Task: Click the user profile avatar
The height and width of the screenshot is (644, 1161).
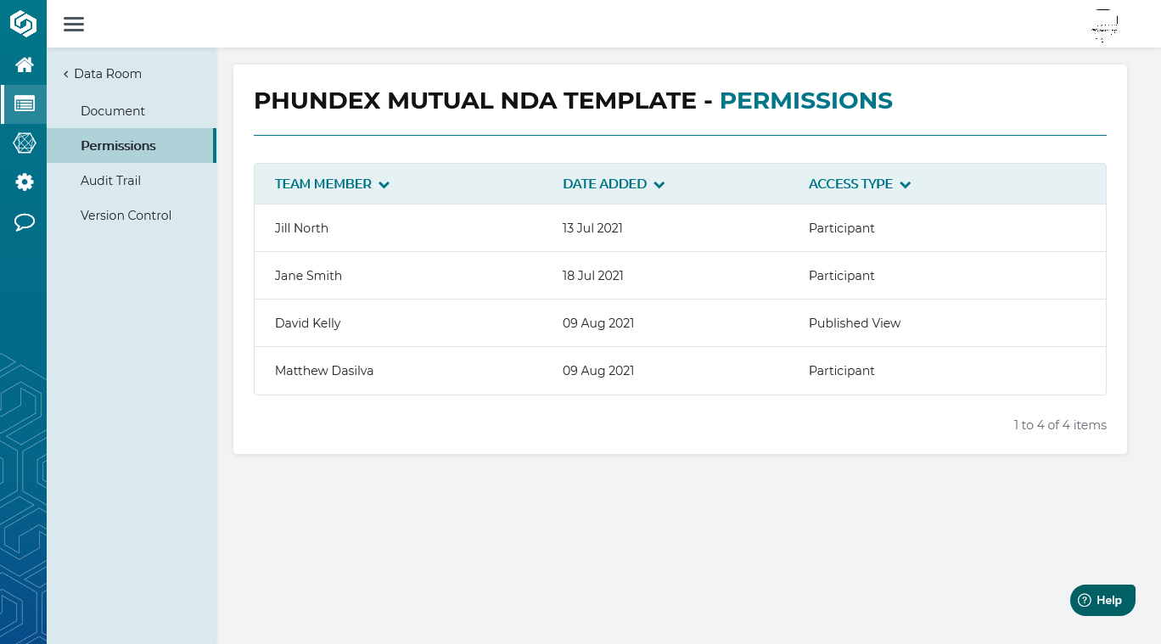Action: (1104, 25)
